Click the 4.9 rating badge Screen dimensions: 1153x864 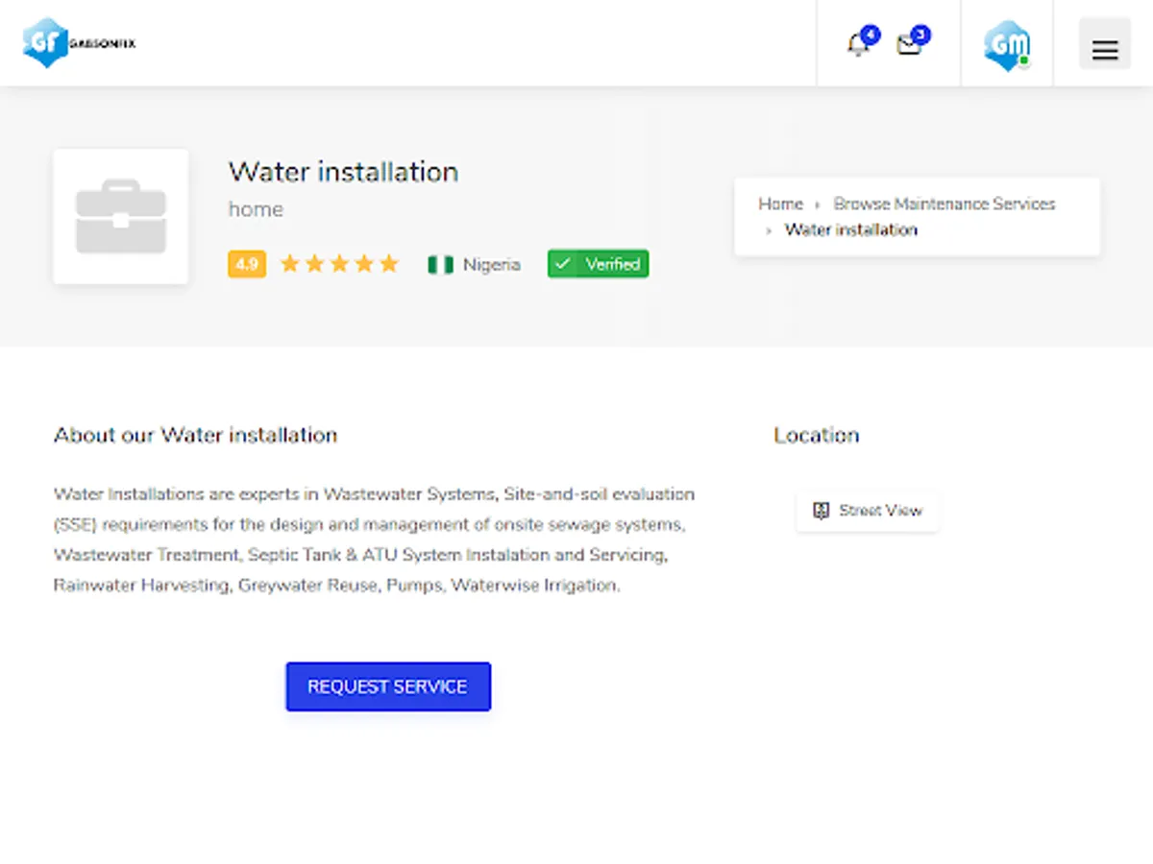(x=247, y=264)
